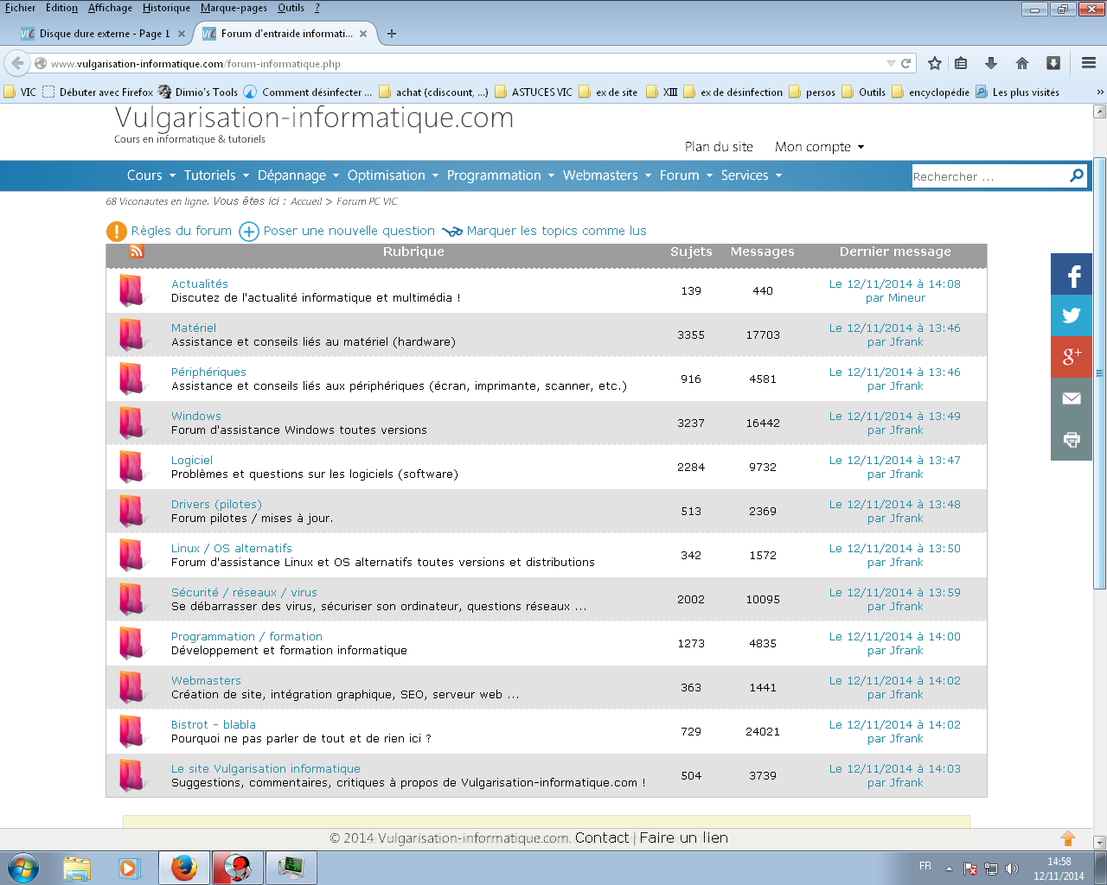
Task: Send page by email sidebar icon
Action: pos(1072,398)
